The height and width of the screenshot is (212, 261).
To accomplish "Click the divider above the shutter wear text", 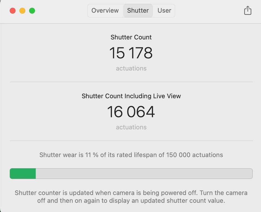I will point(131,141).
